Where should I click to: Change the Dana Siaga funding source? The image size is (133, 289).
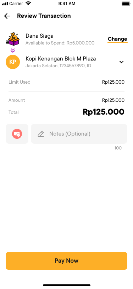pyautogui.click(x=117, y=39)
